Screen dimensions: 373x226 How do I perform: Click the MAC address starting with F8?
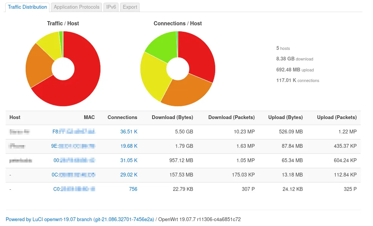[74, 132]
